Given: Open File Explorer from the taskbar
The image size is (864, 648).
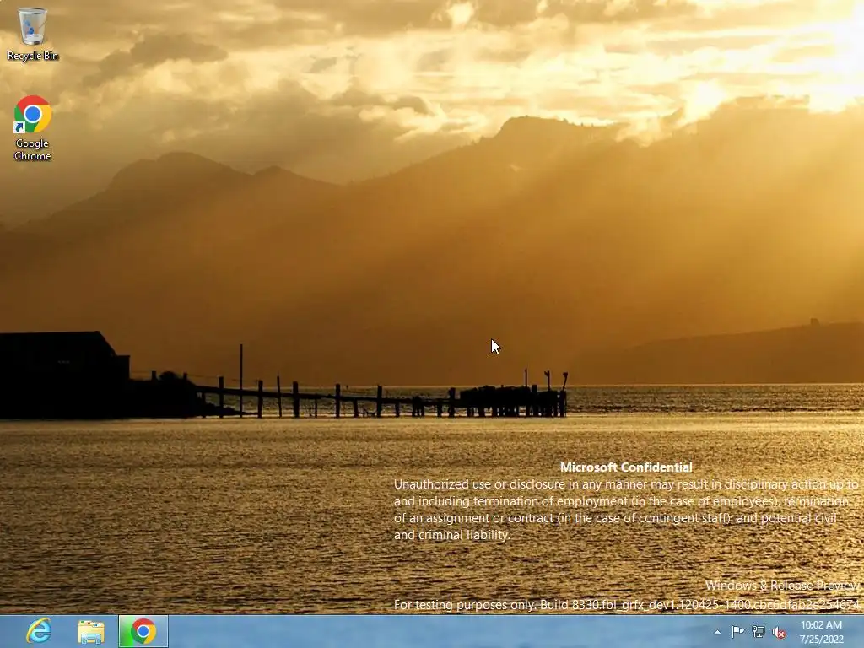Looking at the screenshot, I should click(91, 632).
